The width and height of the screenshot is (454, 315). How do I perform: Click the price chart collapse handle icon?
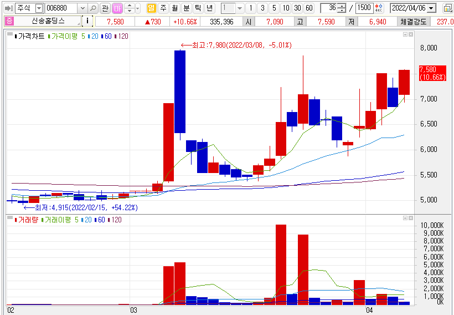10,34
